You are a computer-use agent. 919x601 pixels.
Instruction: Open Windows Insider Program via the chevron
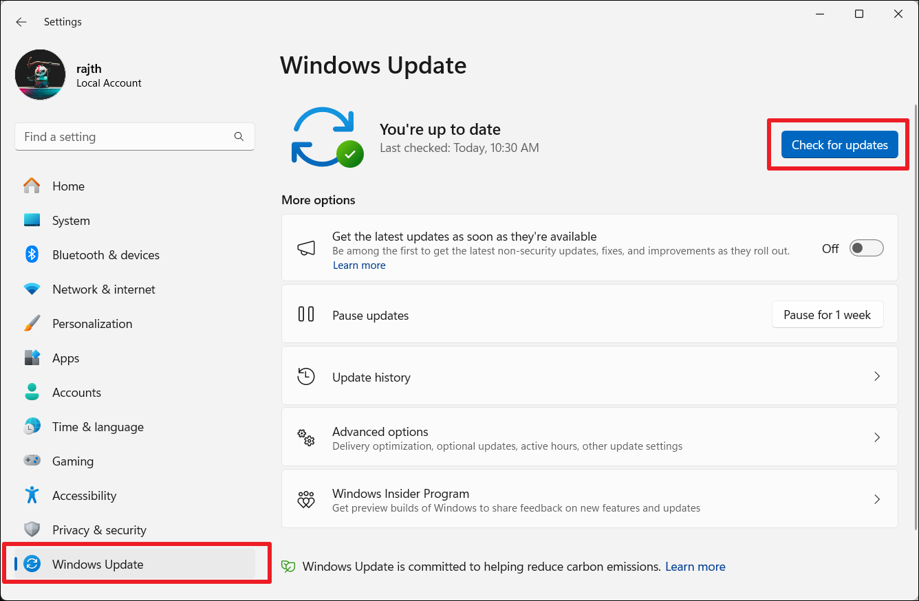click(x=877, y=499)
